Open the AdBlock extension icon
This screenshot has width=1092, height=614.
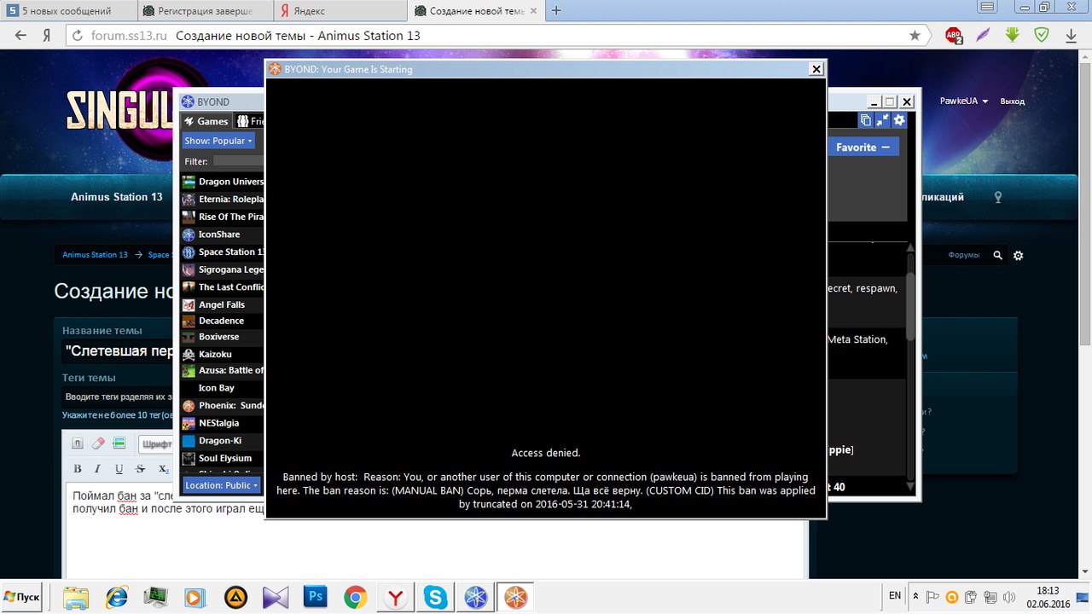954,36
